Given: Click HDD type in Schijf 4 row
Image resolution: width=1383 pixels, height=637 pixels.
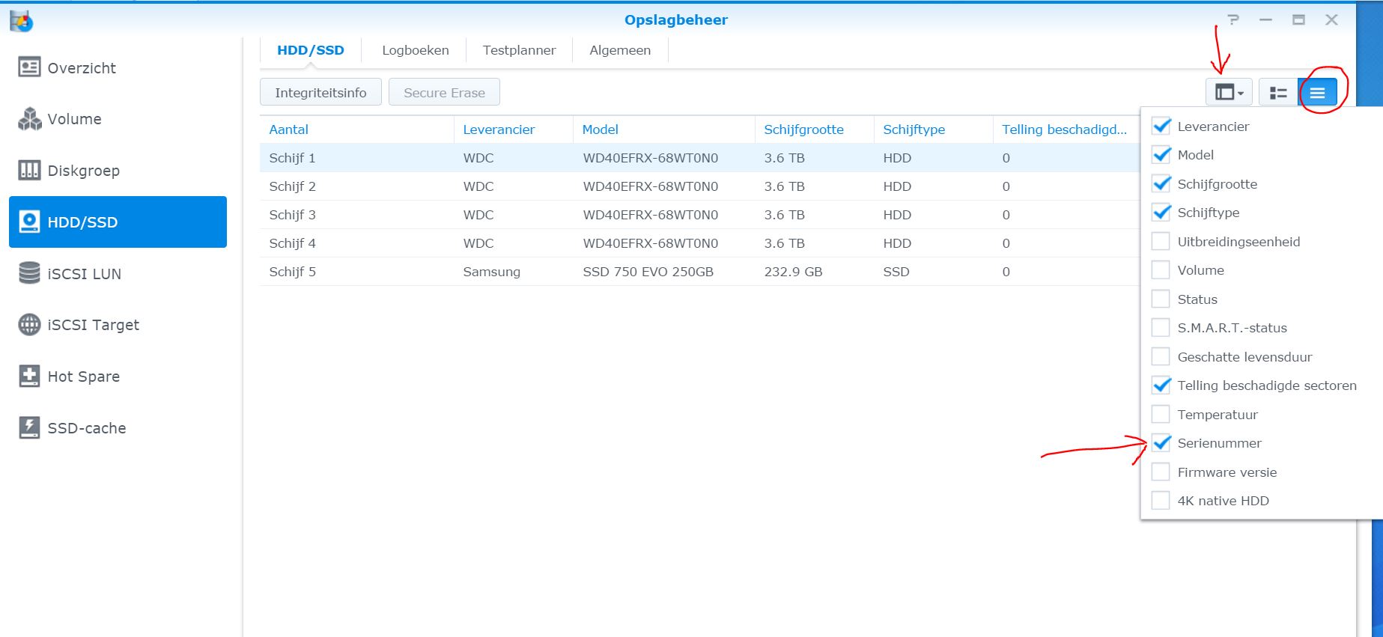Looking at the screenshot, I should (897, 243).
